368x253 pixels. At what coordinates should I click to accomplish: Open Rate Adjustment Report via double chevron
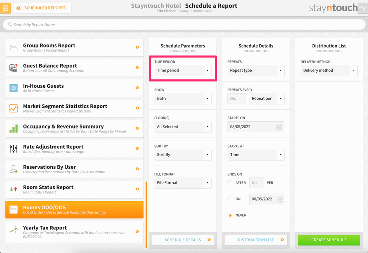tap(137, 148)
